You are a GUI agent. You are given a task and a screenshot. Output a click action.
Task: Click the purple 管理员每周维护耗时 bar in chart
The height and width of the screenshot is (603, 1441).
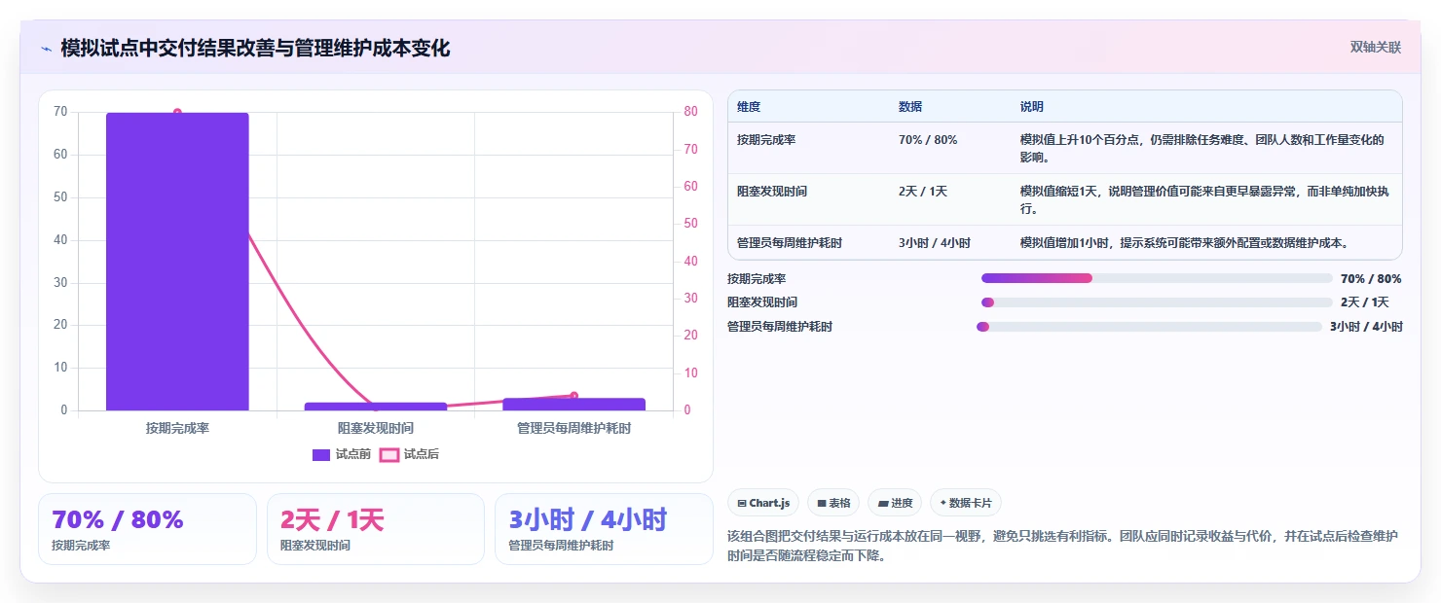click(573, 405)
